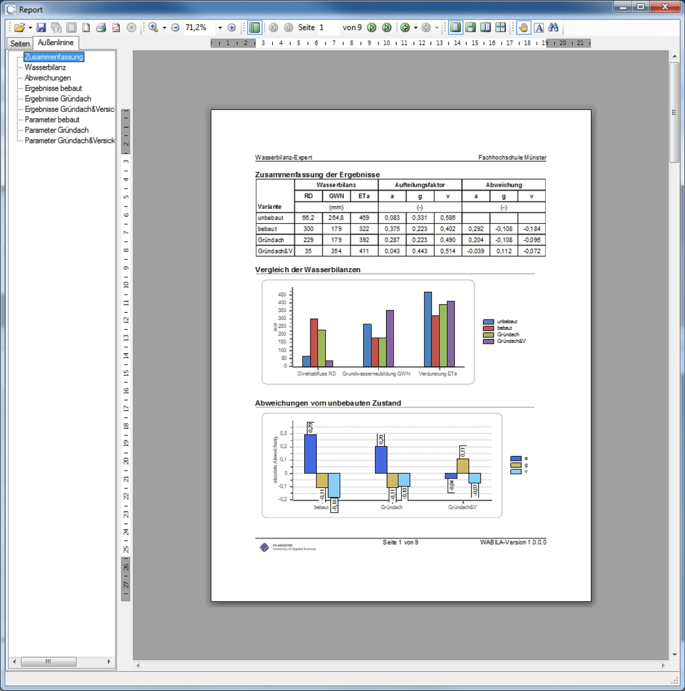The image size is (685, 691).
Task: Activate the text selection tool
Action: 539,27
